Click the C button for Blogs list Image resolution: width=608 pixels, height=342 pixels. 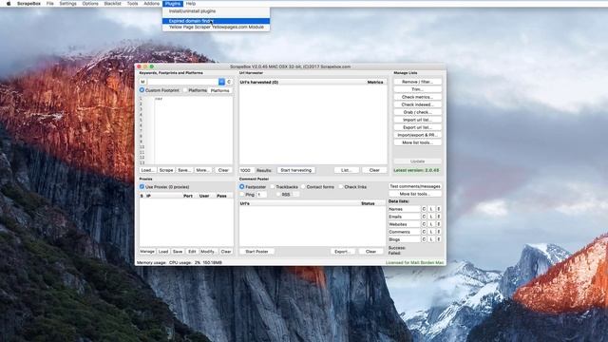[x=424, y=239]
